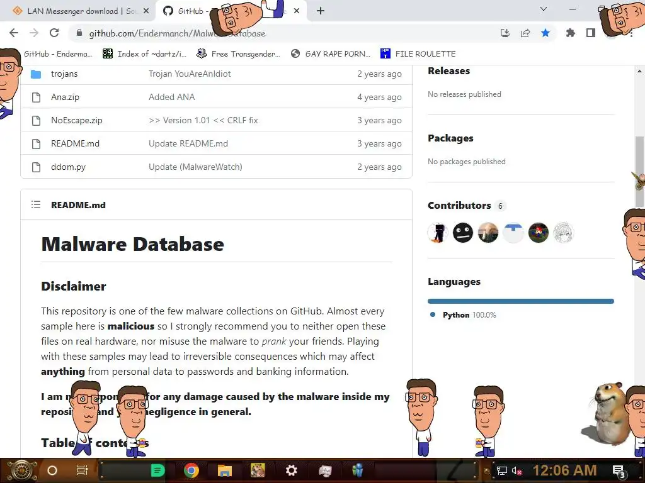The height and width of the screenshot is (483, 645).
Task: Open commit 'Update README.md'
Action: (x=188, y=144)
